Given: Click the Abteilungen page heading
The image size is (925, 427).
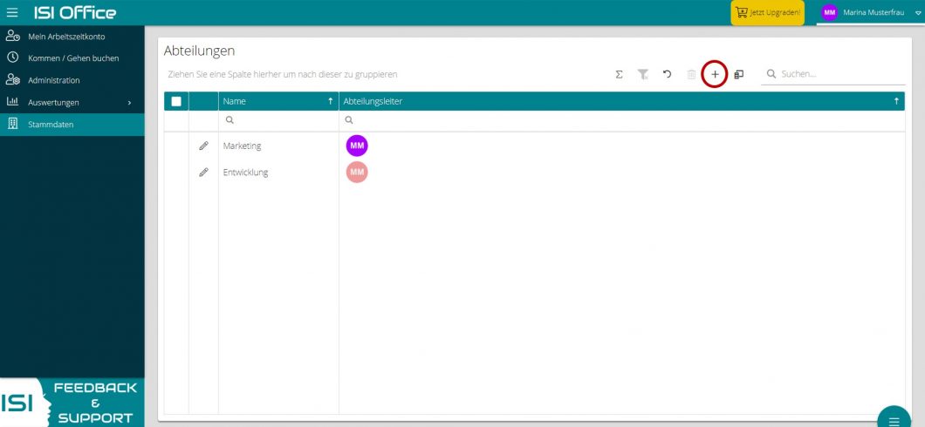Looking at the screenshot, I should coord(199,51).
